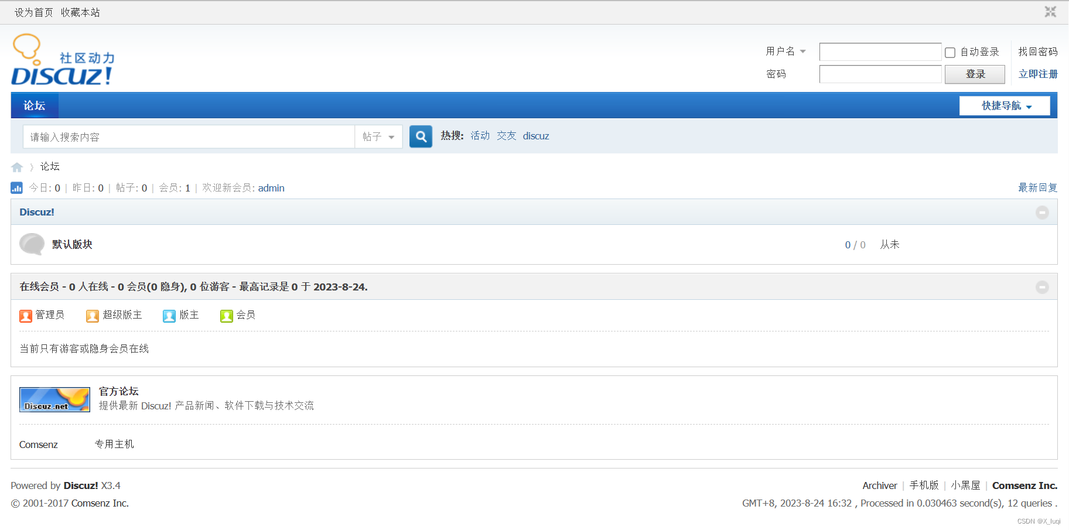The width and height of the screenshot is (1069, 530).
Task: Click the 当前只有游客或隐身会员在线 text
Action: click(84, 348)
